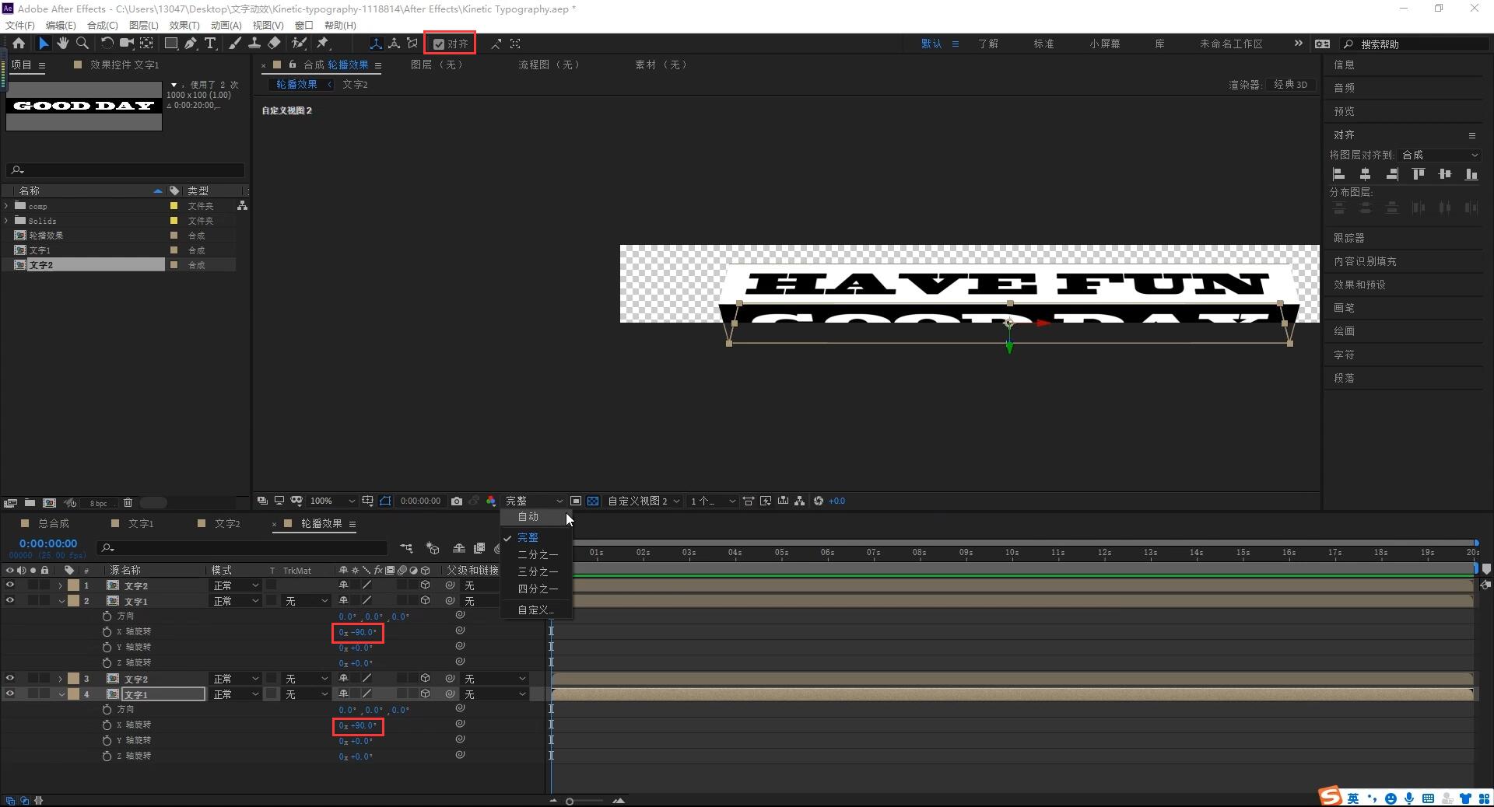This screenshot has height=807, width=1494.
Task: Expand the comp folder in Project panel
Action: point(7,206)
